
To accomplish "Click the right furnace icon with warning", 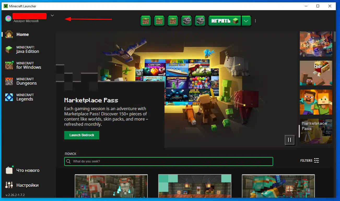I will (200, 21).
